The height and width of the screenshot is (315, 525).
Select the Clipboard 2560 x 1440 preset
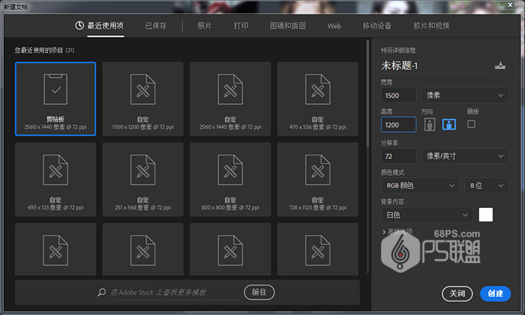tap(56, 99)
